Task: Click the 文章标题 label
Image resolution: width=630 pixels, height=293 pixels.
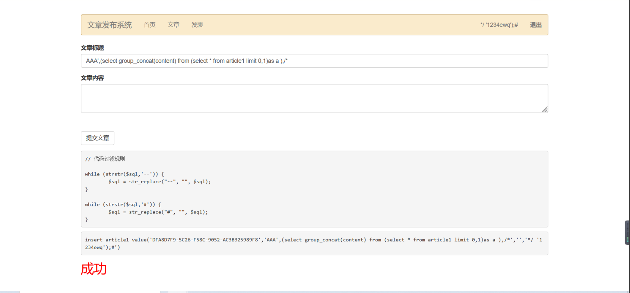Action: point(92,48)
